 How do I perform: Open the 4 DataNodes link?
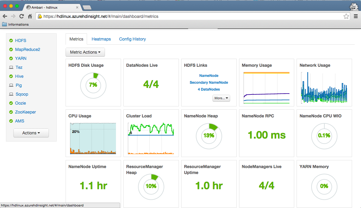209,89
